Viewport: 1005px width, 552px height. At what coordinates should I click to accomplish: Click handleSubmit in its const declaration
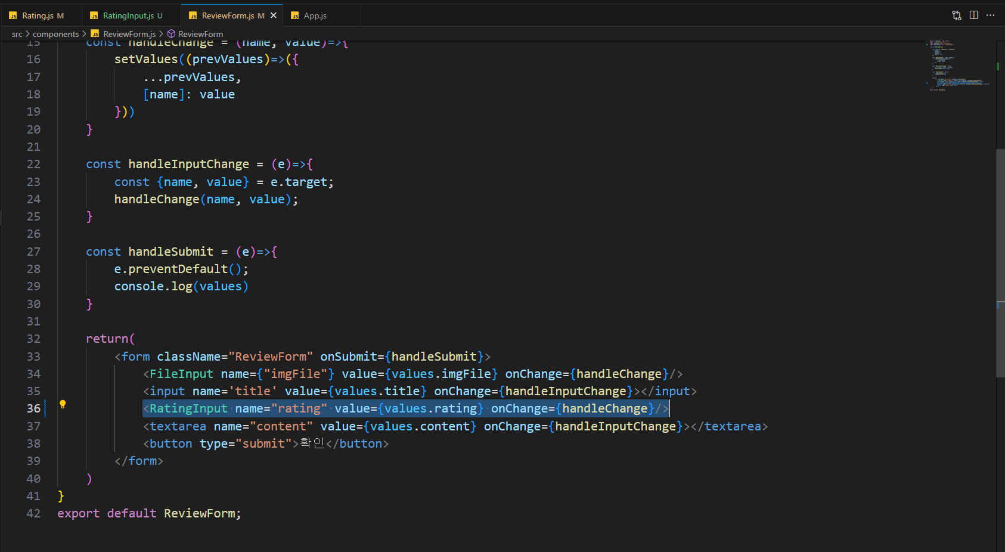tap(171, 252)
